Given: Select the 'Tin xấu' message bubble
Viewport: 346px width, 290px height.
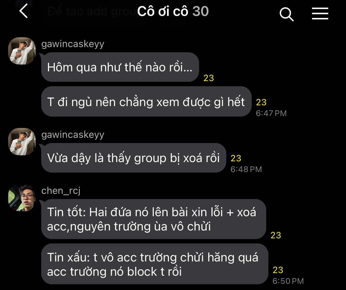Looking at the screenshot, I should [155, 264].
